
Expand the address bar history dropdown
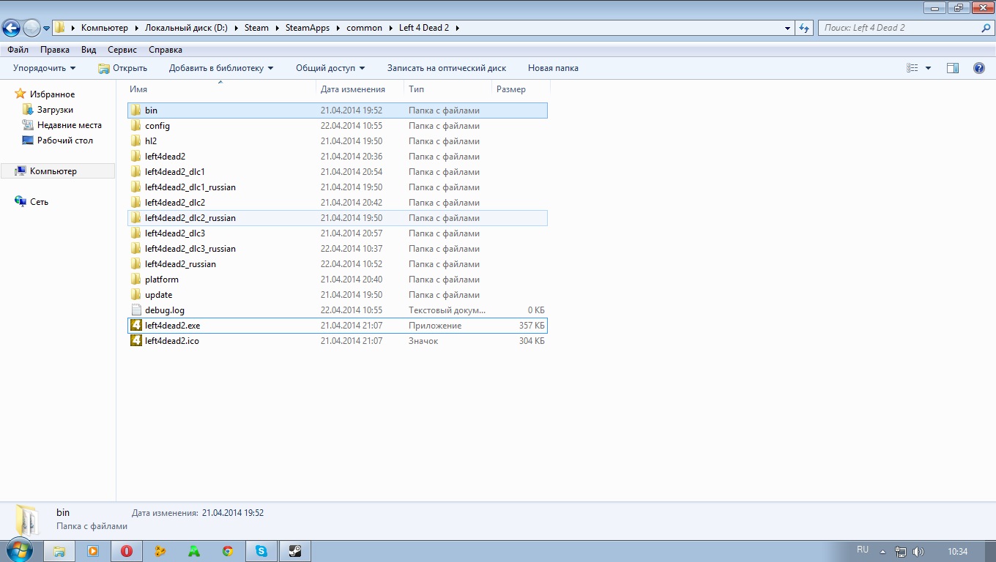(x=787, y=28)
